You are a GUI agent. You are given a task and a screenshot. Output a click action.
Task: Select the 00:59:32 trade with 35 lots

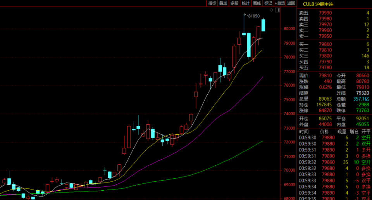click(x=334, y=162)
